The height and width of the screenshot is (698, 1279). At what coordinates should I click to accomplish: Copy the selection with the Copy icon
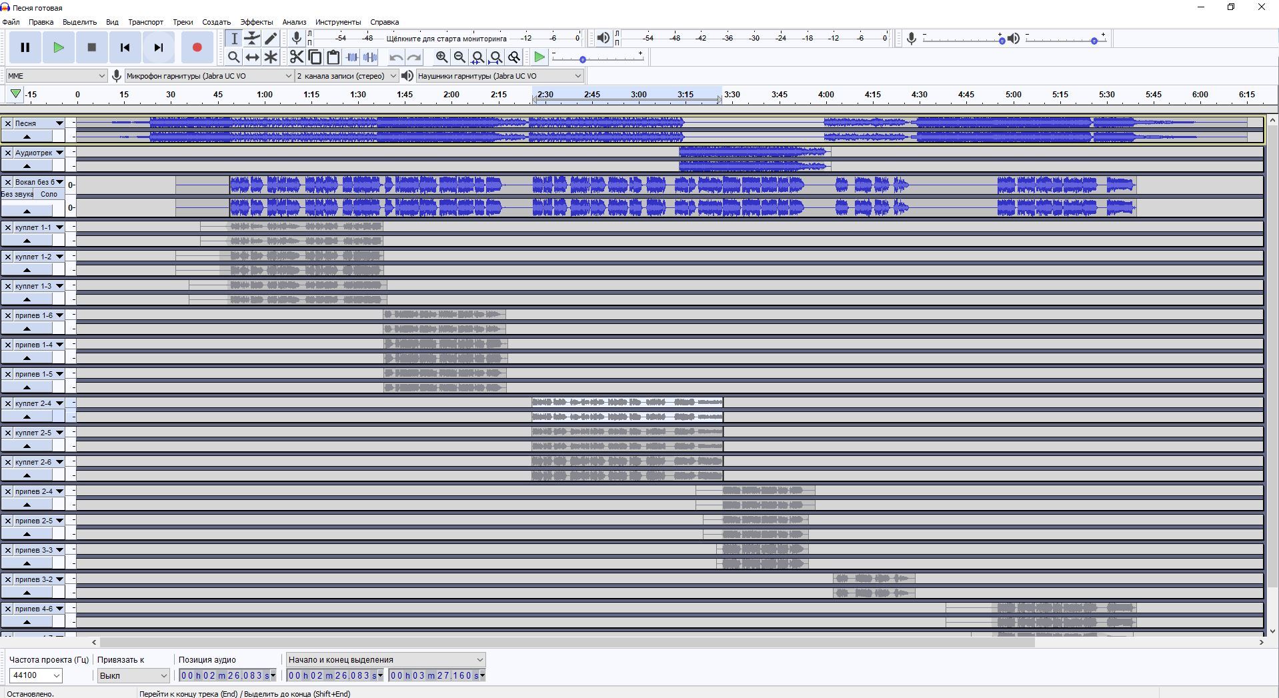[315, 57]
